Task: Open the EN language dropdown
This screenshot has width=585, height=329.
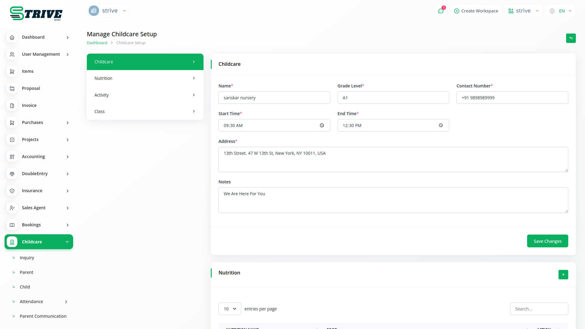Action: coord(561,11)
